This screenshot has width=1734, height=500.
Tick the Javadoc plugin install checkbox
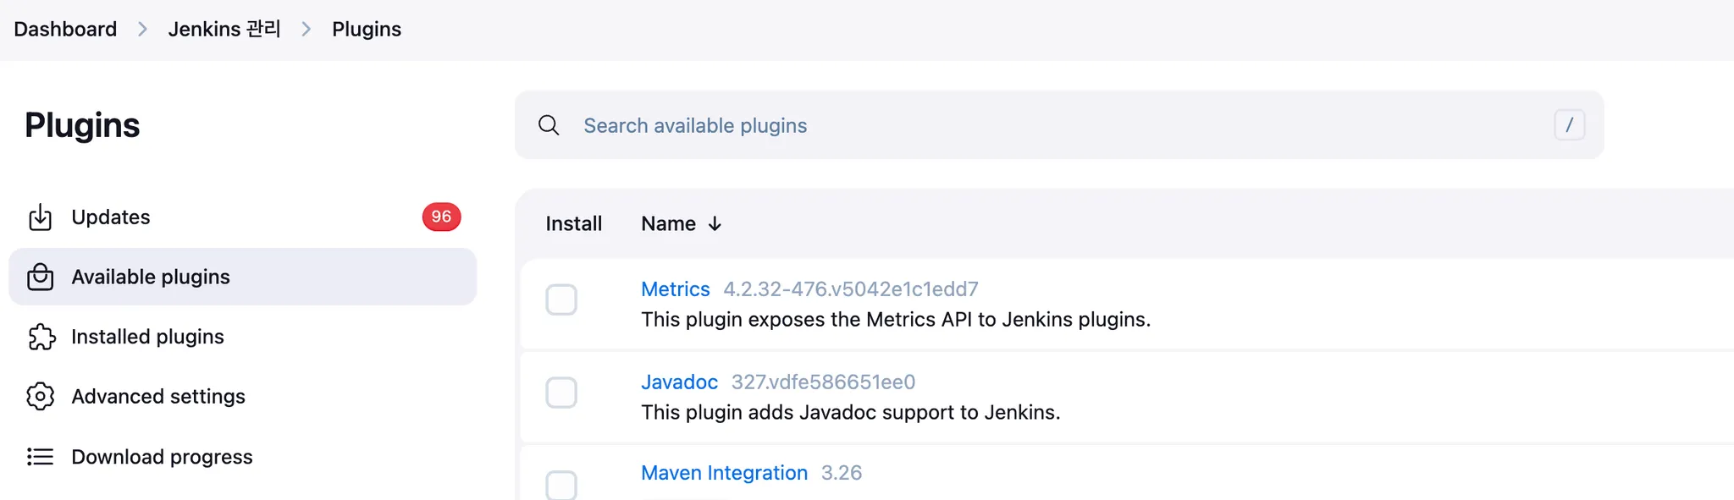point(561,393)
